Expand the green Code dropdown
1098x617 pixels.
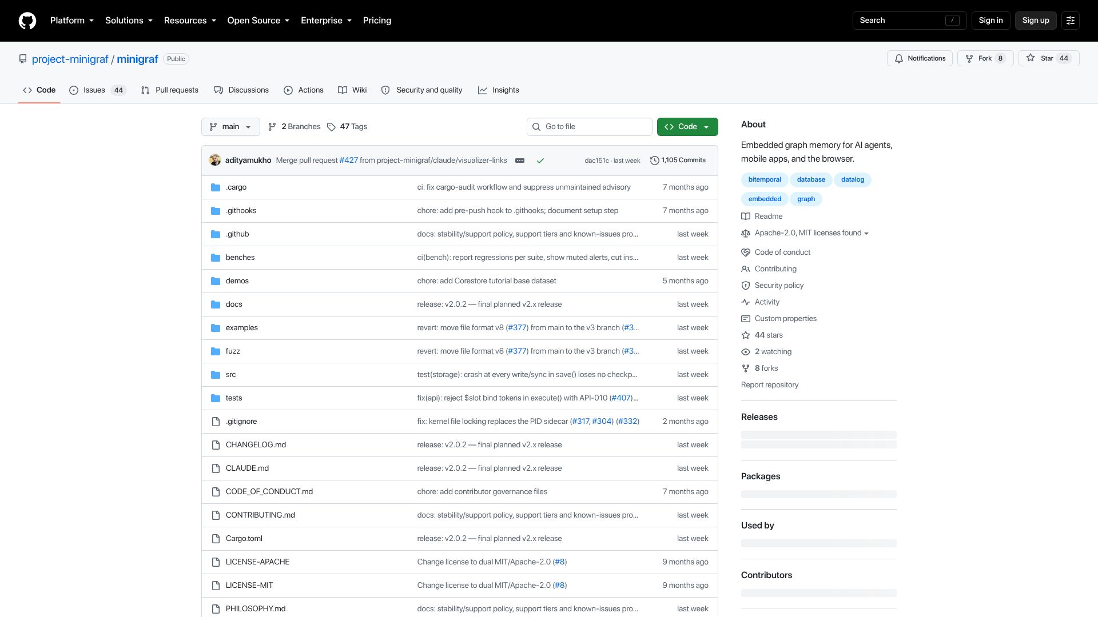pyautogui.click(x=687, y=127)
